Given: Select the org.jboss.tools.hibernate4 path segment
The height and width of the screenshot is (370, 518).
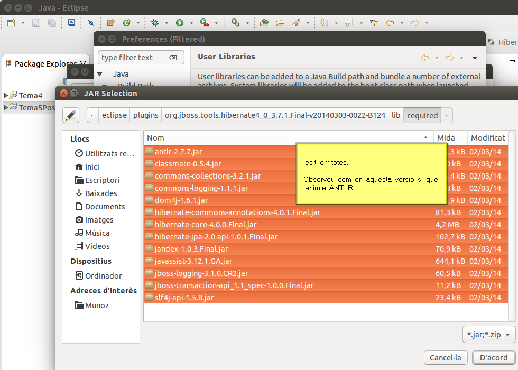Looking at the screenshot, I should click(275, 115).
